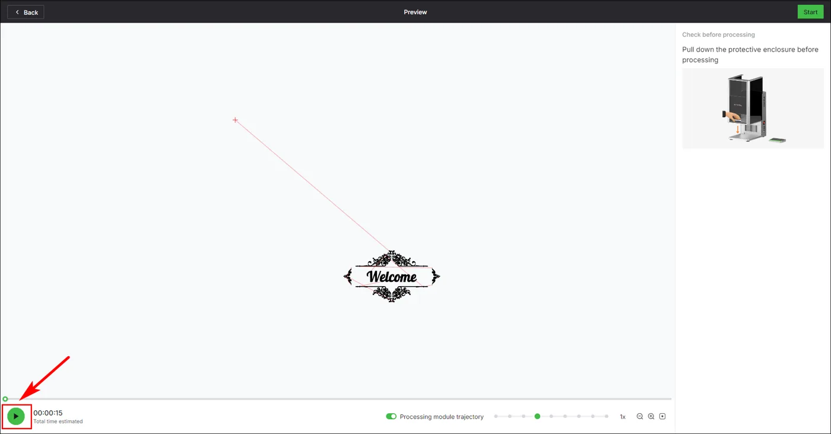Click the timeline progress handle at the start

tap(5, 399)
